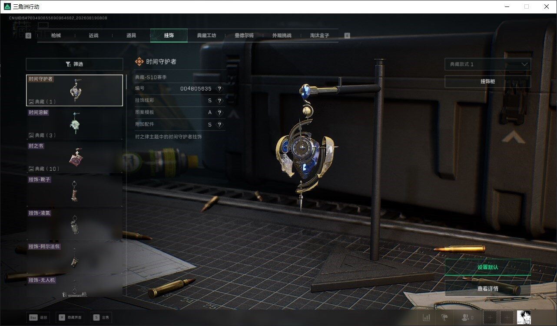Click the Q previous-tab key icon
Image resolution: width=557 pixels, height=326 pixels.
point(28,36)
